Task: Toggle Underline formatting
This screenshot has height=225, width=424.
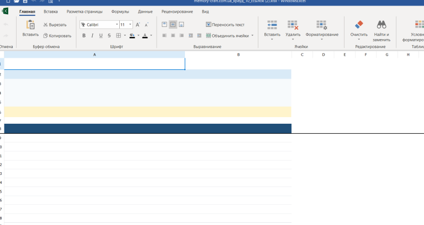Action: pyautogui.click(x=101, y=36)
